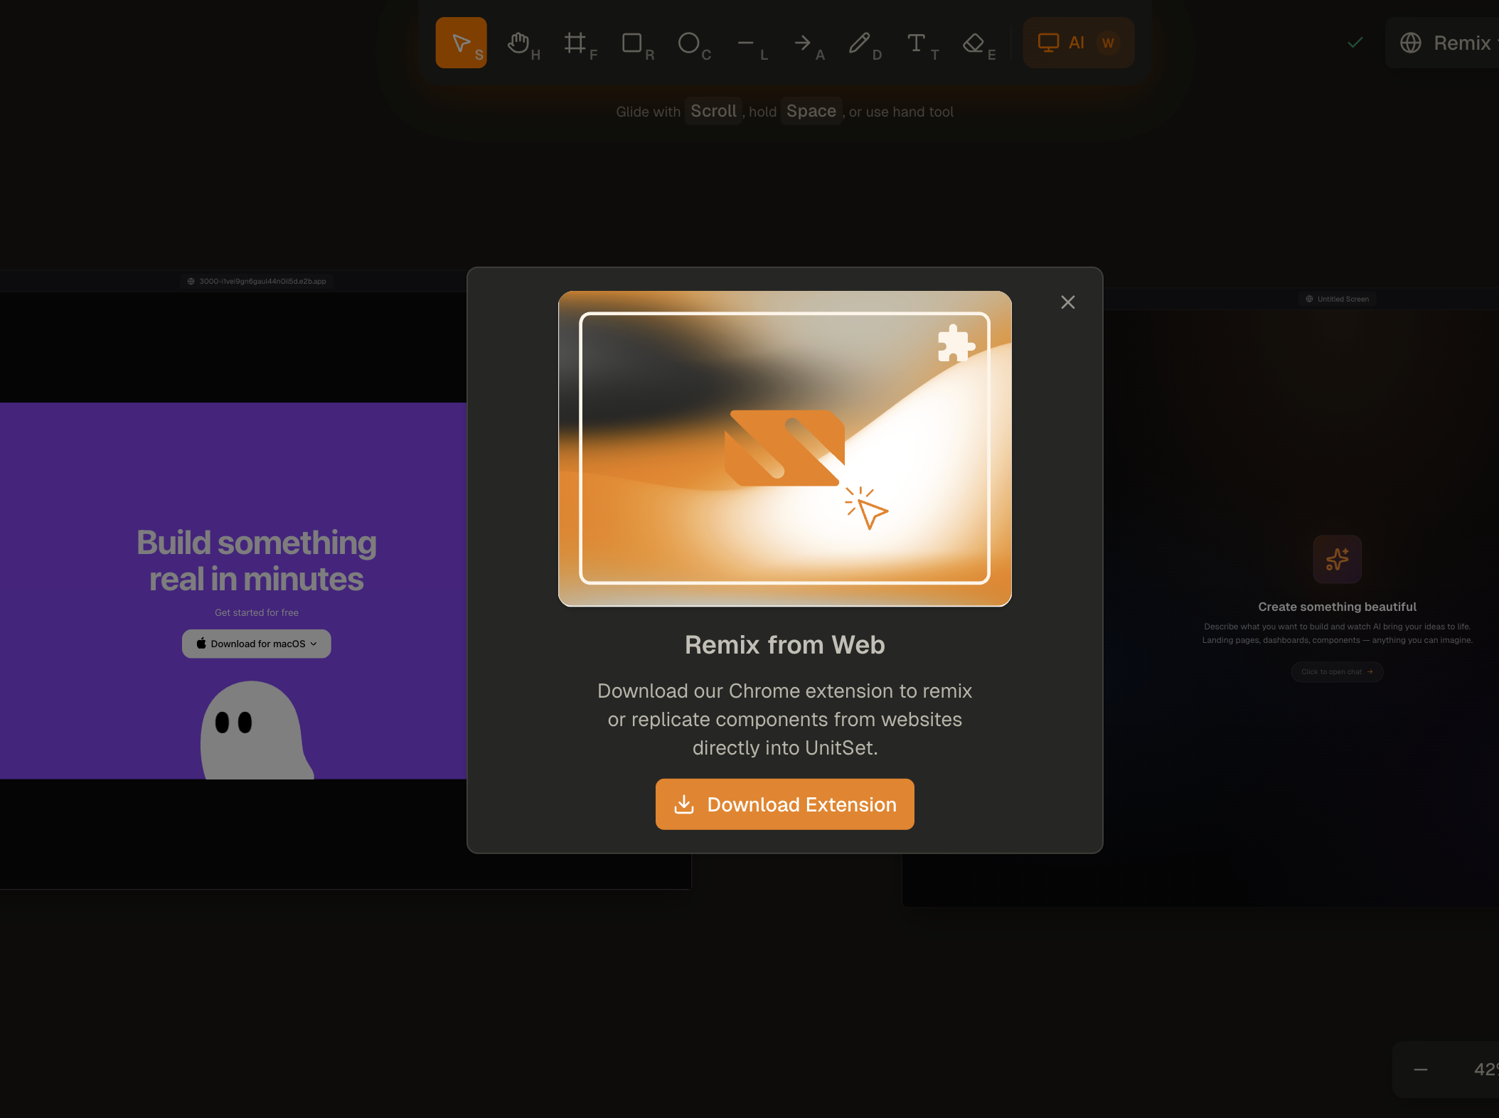Select the Line tool
The height and width of the screenshot is (1118, 1499).
[x=746, y=43]
